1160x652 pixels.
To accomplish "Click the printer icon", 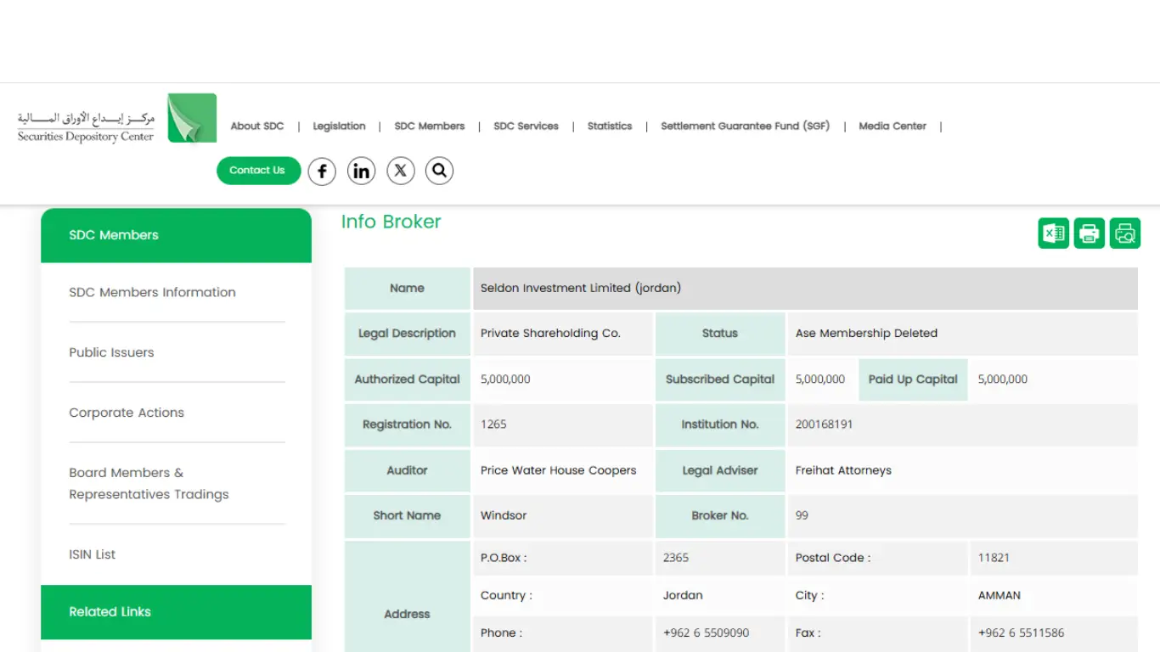I will pyautogui.click(x=1090, y=233).
